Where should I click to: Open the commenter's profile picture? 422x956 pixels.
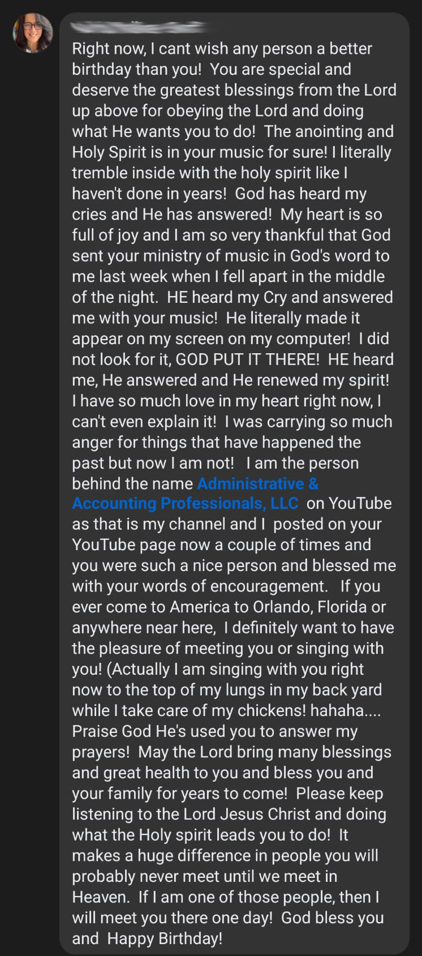click(x=32, y=32)
